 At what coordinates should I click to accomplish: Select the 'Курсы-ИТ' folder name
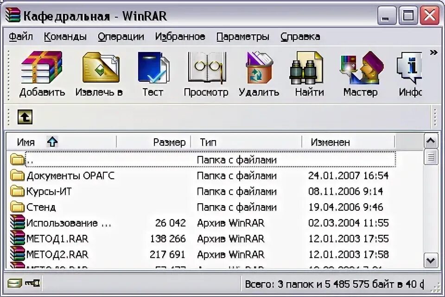49,192
